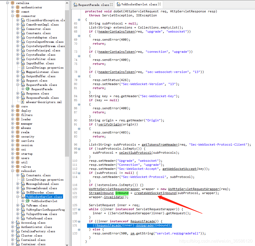The width and height of the screenshot is (255, 246).
Task: Collapse the RequestFacade.class node
Action: [18, 85]
